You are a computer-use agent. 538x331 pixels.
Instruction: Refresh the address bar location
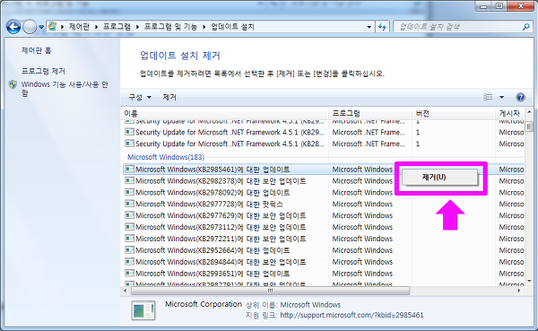point(382,27)
